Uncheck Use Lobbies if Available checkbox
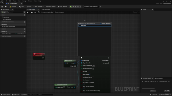The height and width of the screenshot is (96, 172). (x=84, y=84)
